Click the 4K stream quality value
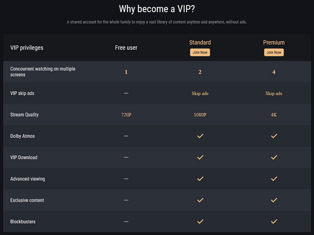 [x=274, y=115]
